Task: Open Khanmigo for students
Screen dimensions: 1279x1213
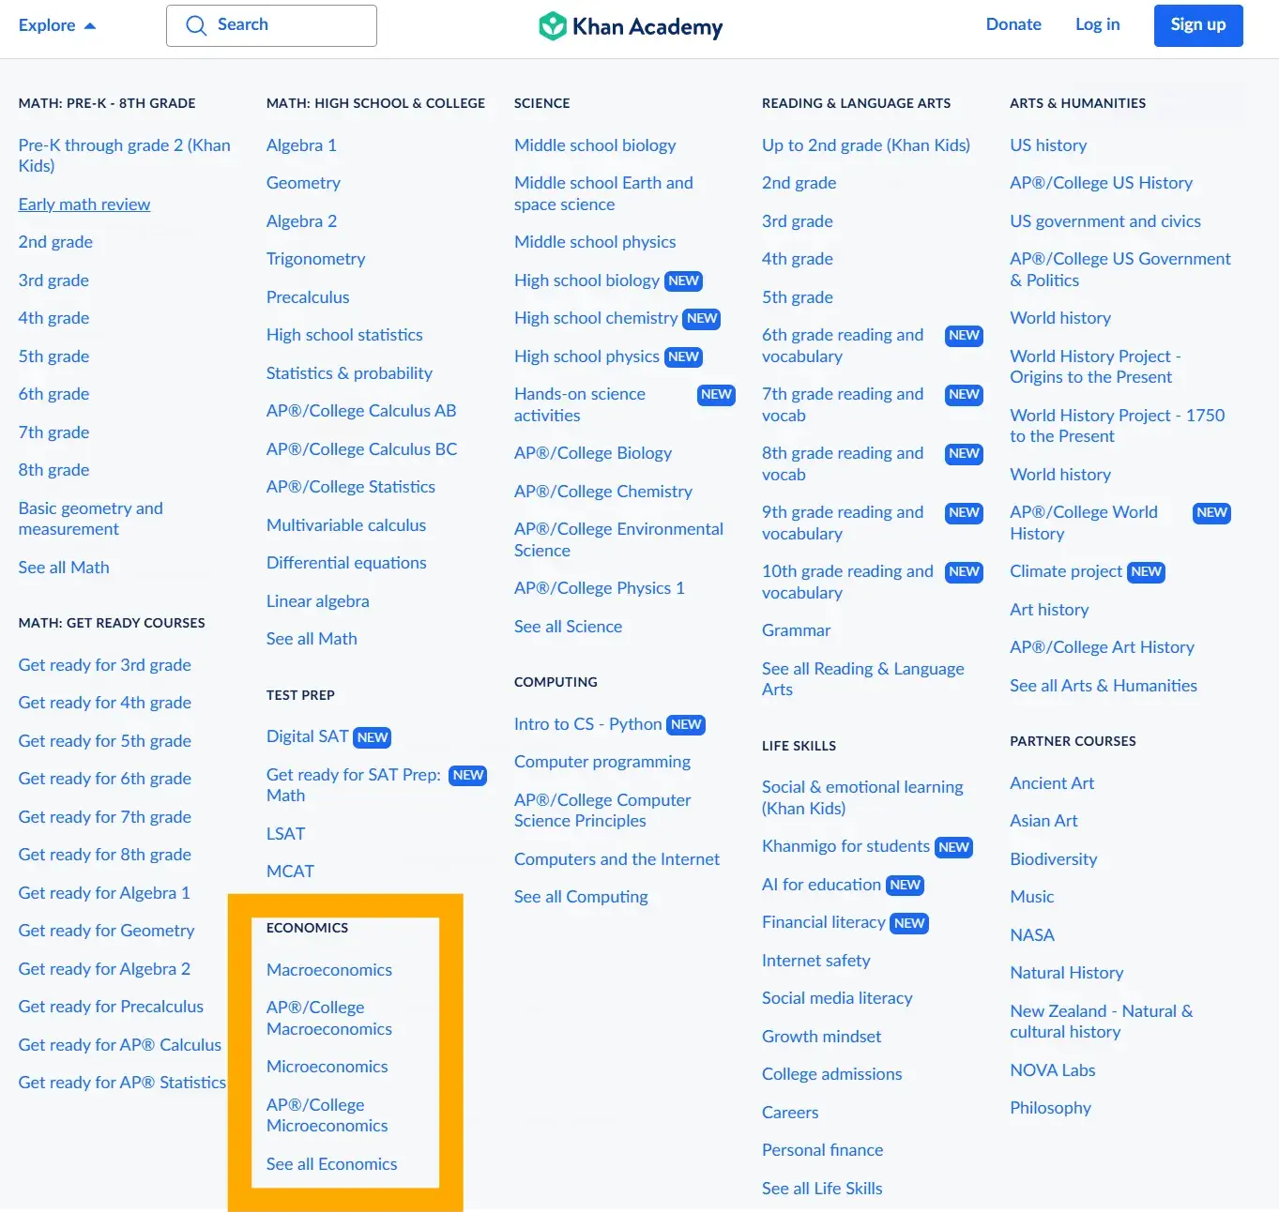Action: [x=845, y=846]
